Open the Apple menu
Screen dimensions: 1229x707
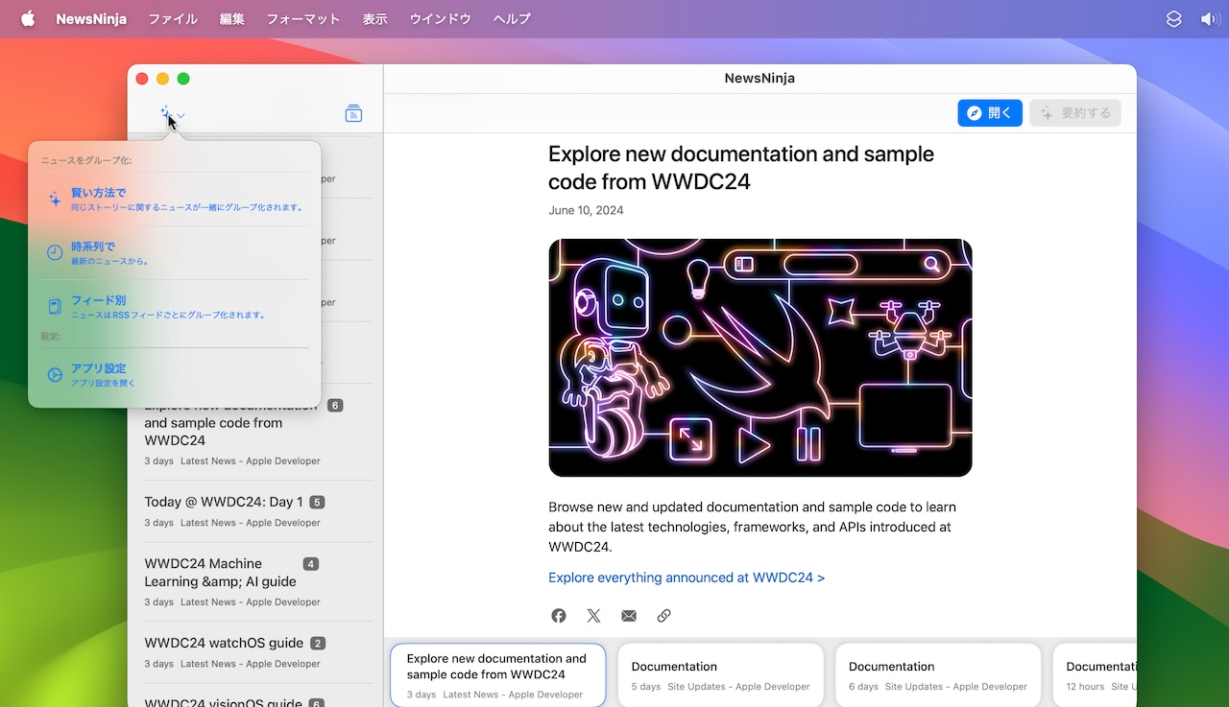click(x=28, y=19)
